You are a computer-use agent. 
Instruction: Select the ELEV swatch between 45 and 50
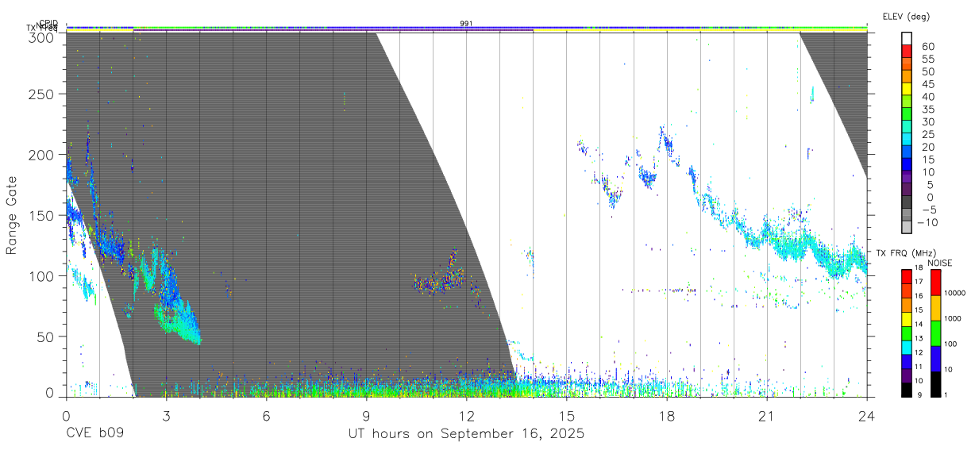pos(907,76)
